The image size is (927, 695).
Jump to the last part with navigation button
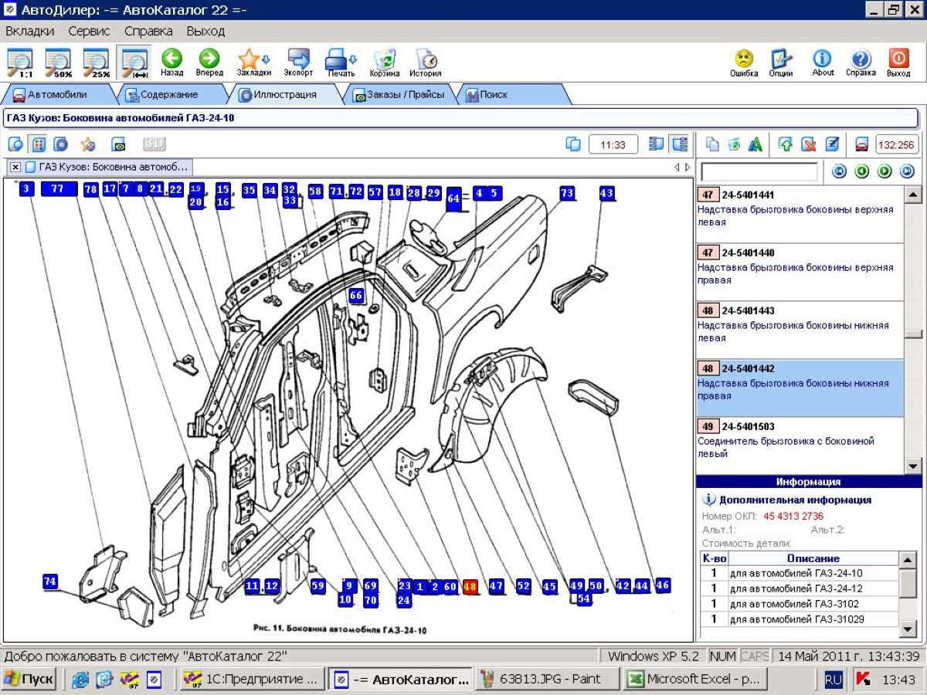(x=908, y=171)
